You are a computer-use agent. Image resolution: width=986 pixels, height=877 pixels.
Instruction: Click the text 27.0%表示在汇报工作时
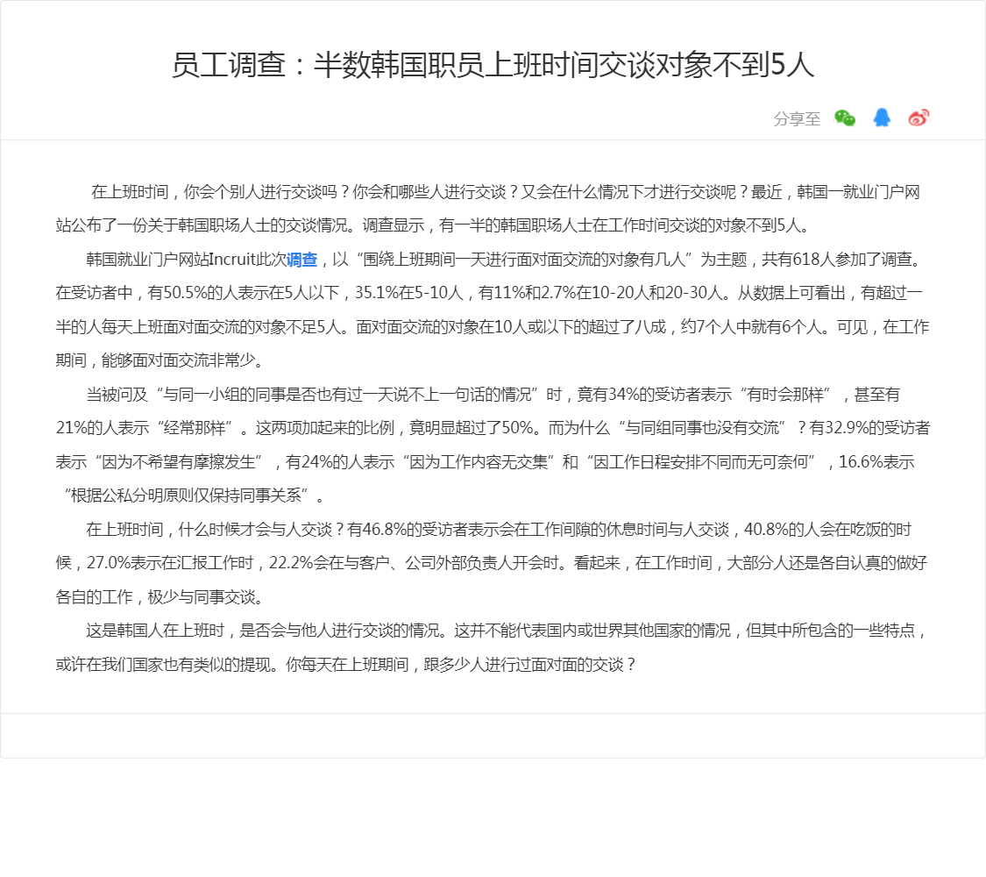tap(170, 562)
